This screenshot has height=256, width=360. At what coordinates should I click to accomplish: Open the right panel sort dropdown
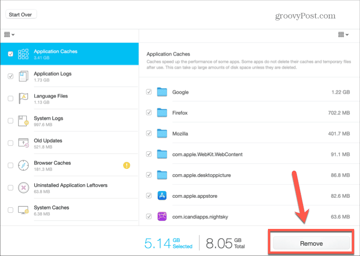(343, 35)
